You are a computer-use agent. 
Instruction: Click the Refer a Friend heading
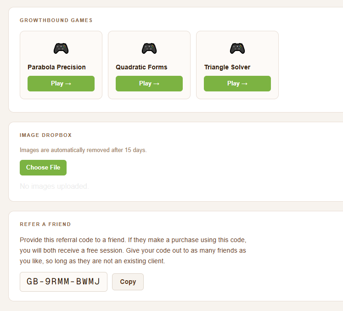click(x=45, y=224)
